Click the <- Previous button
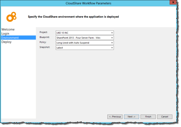Screen dimensions: 181x127 [115, 117]
